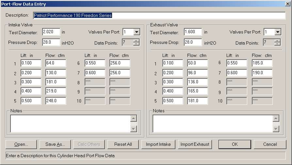This screenshot has width=292, height=165.
Task: Select intake row 6 lift field 0.550
Action: [x=95, y=63]
